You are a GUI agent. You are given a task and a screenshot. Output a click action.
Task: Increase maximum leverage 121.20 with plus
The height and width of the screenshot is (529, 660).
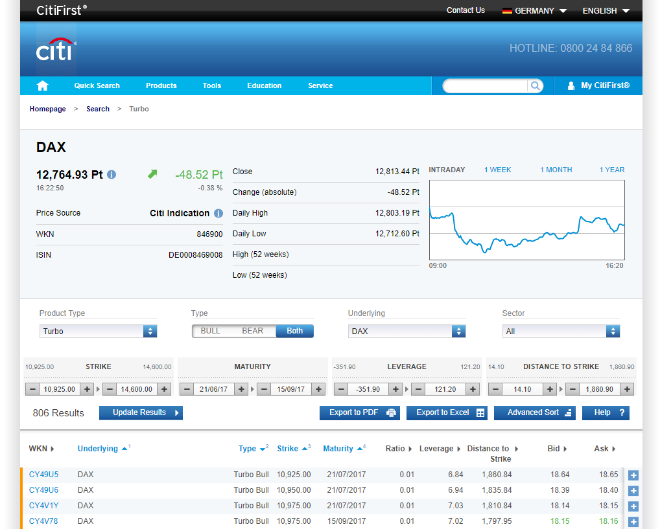pyautogui.click(x=473, y=389)
